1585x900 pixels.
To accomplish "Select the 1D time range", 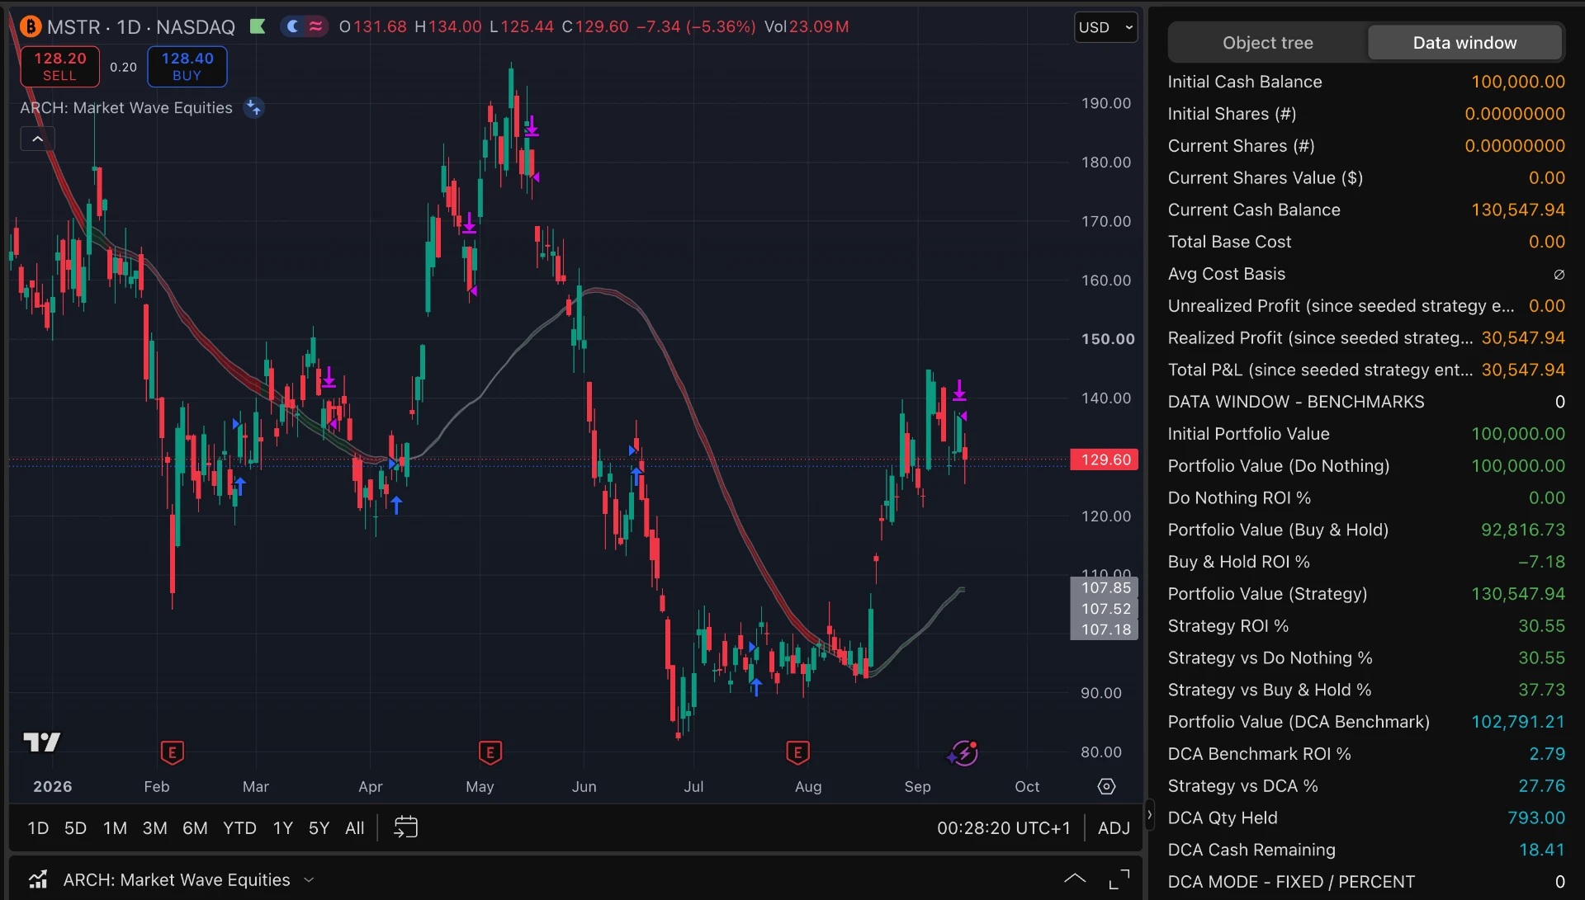I will click(x=38, y=827).
